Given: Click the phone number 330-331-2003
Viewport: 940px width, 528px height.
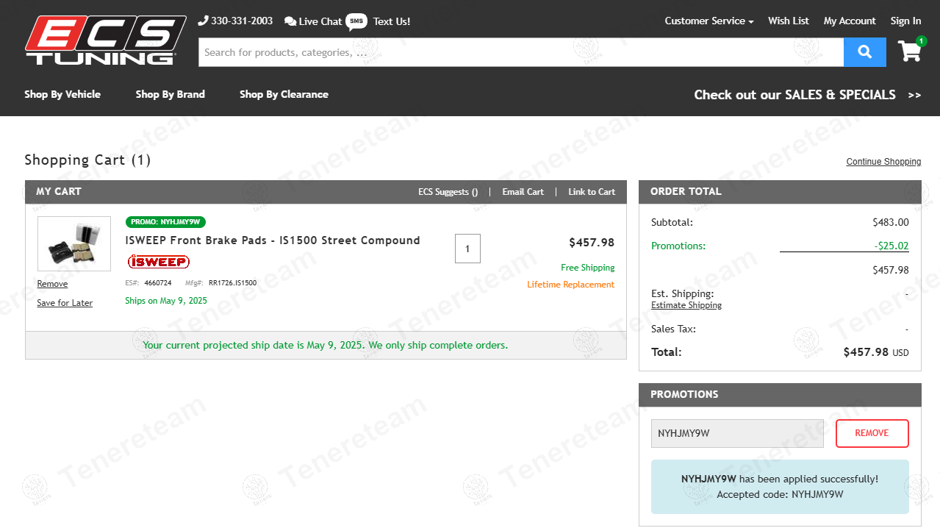Looking at the screenshot, I should 235,21.
